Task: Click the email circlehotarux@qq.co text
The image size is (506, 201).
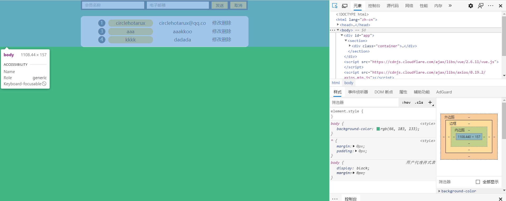Action: click(x=182, y=23)
